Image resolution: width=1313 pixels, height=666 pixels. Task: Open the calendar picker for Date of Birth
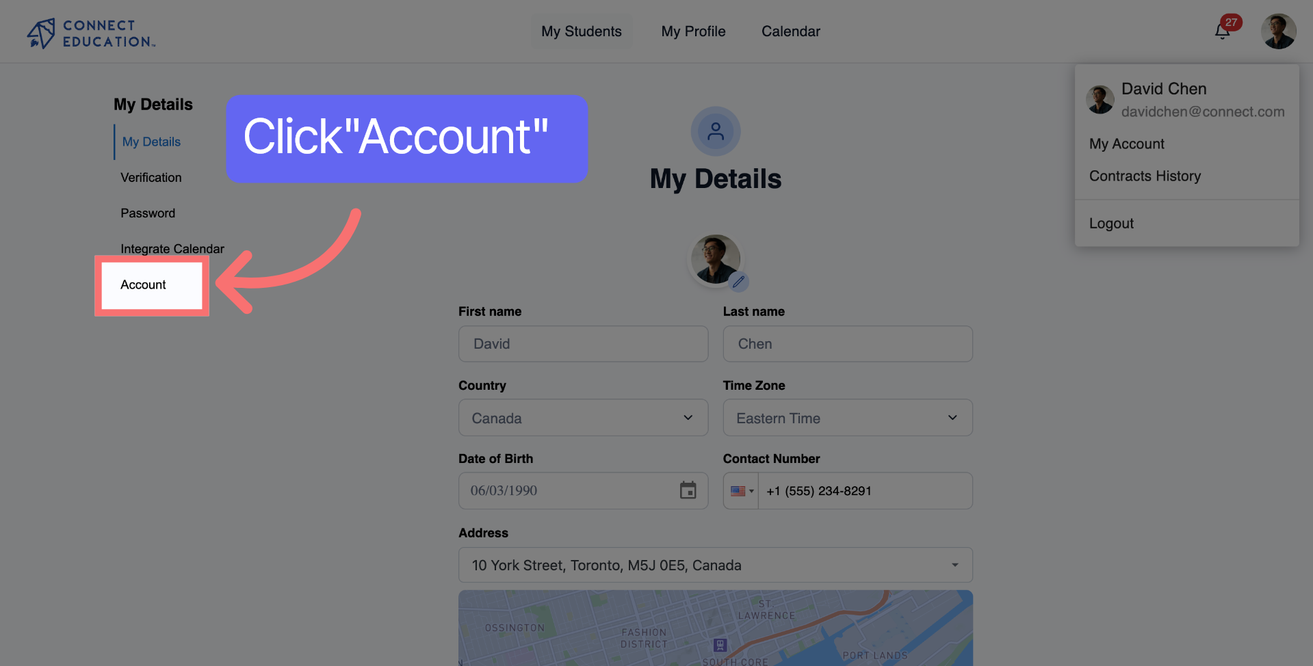[x=688, y=490]
